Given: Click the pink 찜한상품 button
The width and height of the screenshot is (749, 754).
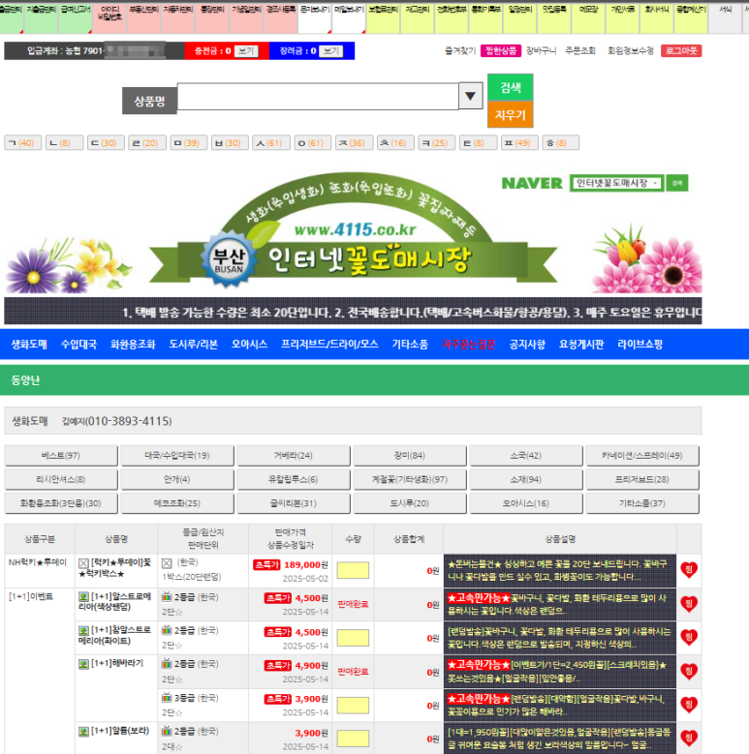Looking at the screenshot, I should tap(501, 50).
